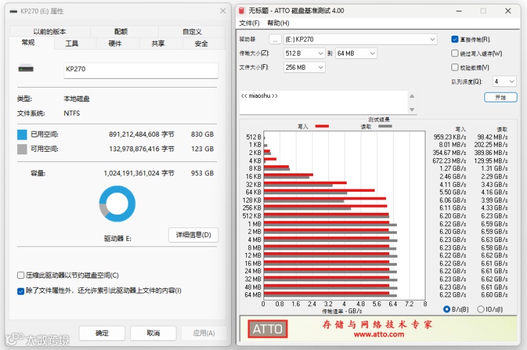
Task: Click the 512 KB row label in chart
Action: [251, 216]
